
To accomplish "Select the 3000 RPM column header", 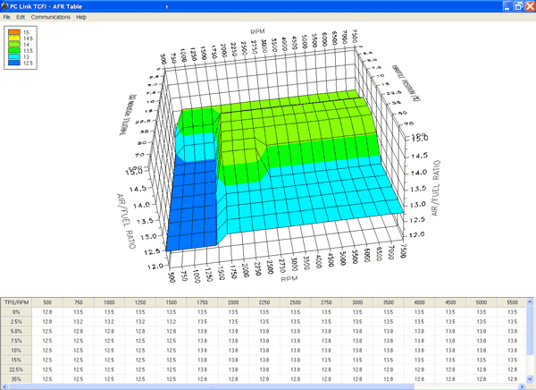I will pyautogui.click(x=357, y=302).
